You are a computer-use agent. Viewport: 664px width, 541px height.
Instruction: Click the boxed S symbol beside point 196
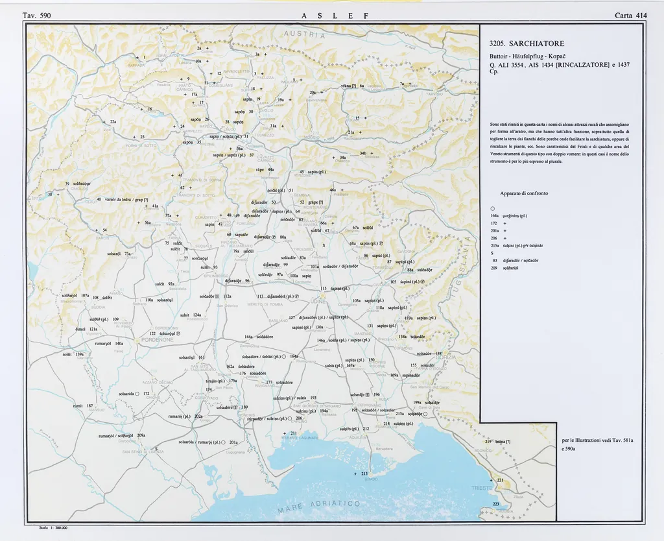(367, 394)
